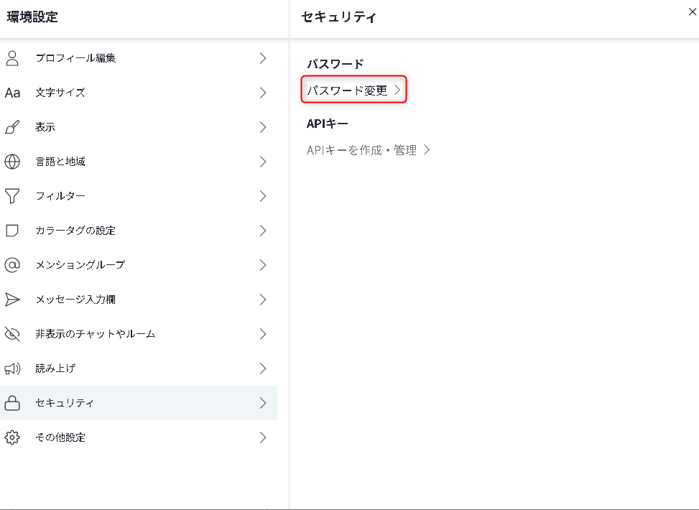Screen dimensions: 699x510
Task: Click the paper plane message icon
Action: [x=12, y=300]
